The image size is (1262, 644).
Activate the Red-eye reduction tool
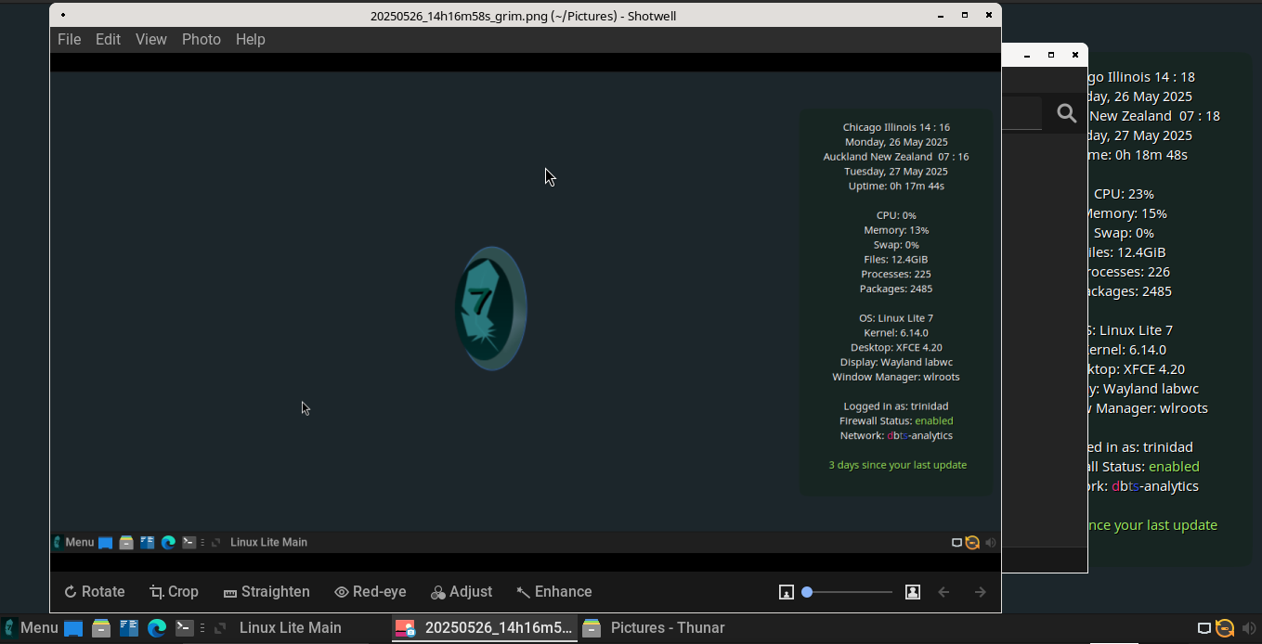tap(371, 592)
